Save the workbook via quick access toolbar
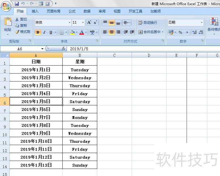Screen dimensions: 220x176 pos(17,4)
